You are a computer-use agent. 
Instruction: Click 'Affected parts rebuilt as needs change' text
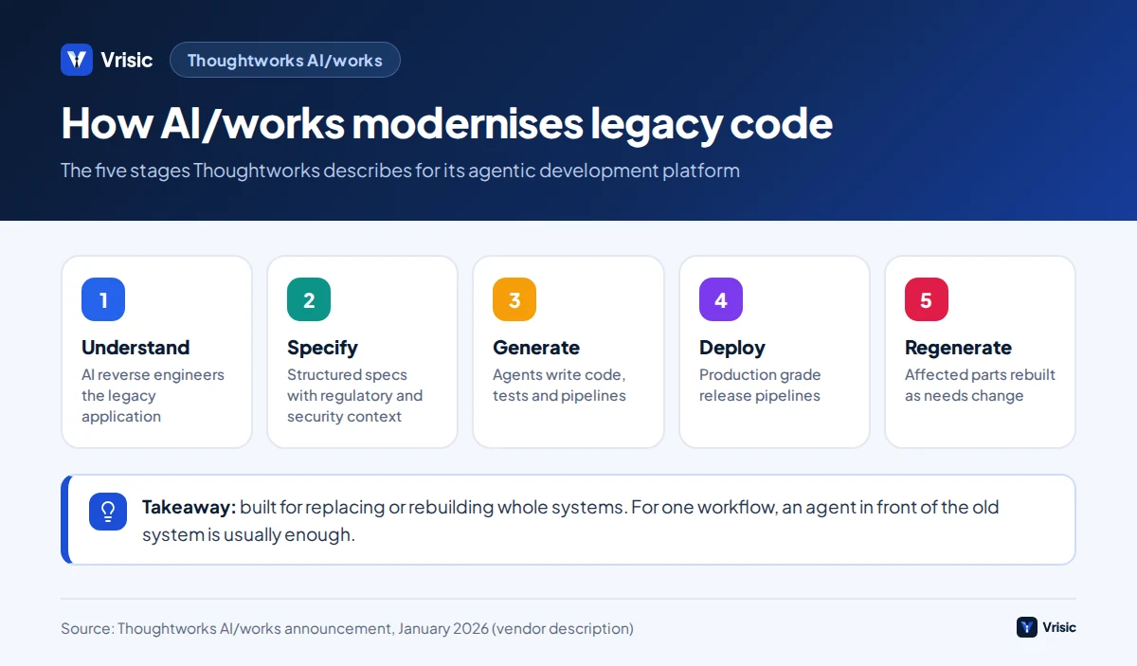980,385
